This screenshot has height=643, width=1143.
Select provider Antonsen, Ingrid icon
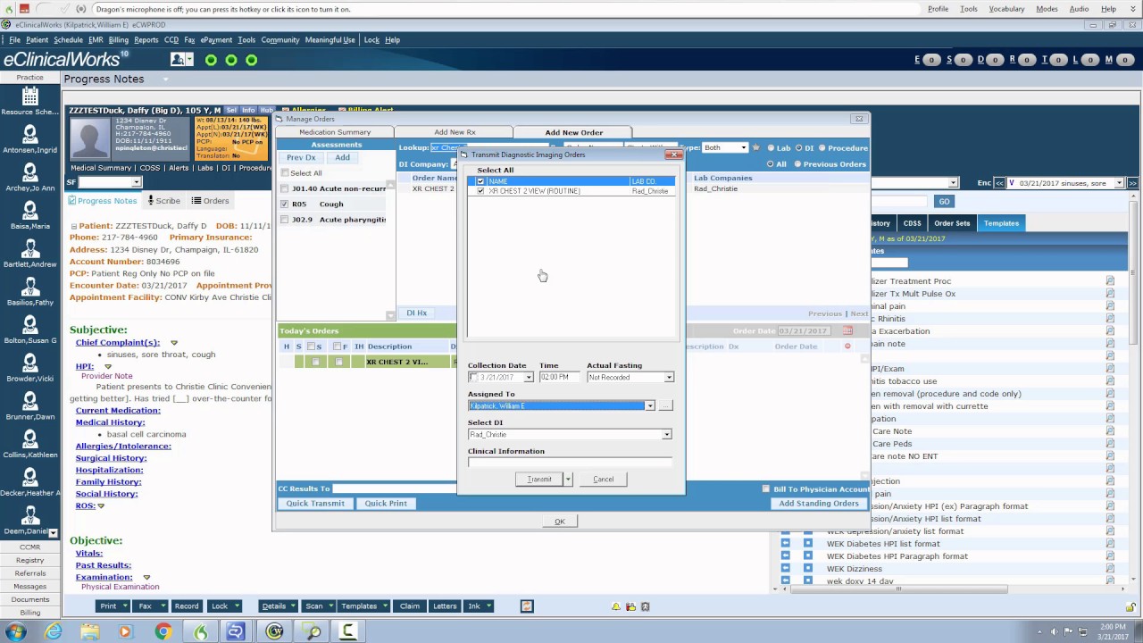click(x=29, y=135)
